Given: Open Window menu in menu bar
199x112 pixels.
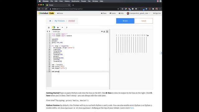Looking at the screenshot, I should pos(95,1).
